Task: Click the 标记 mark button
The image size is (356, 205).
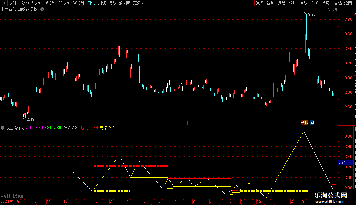Action: point(325,3)
